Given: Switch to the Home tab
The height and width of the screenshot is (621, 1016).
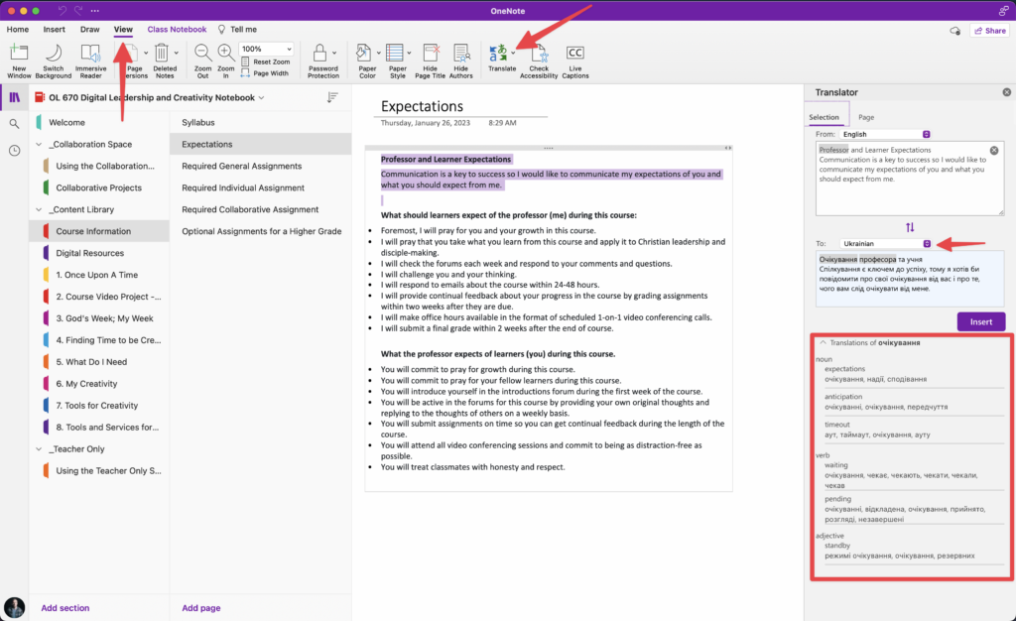Looking at the screenshot, I should coord(18,29).
